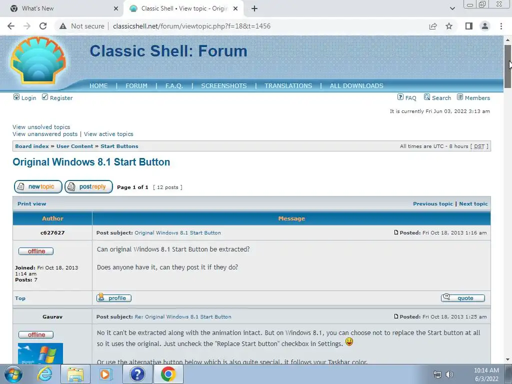Click the DST abbreviation in the time zone note
This screenshot has height=384, width=512.
coord(479,146)
